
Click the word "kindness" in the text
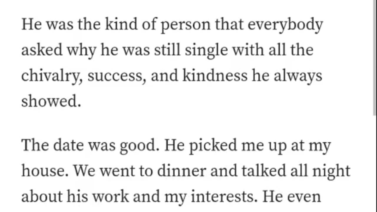tap(215, 76)
